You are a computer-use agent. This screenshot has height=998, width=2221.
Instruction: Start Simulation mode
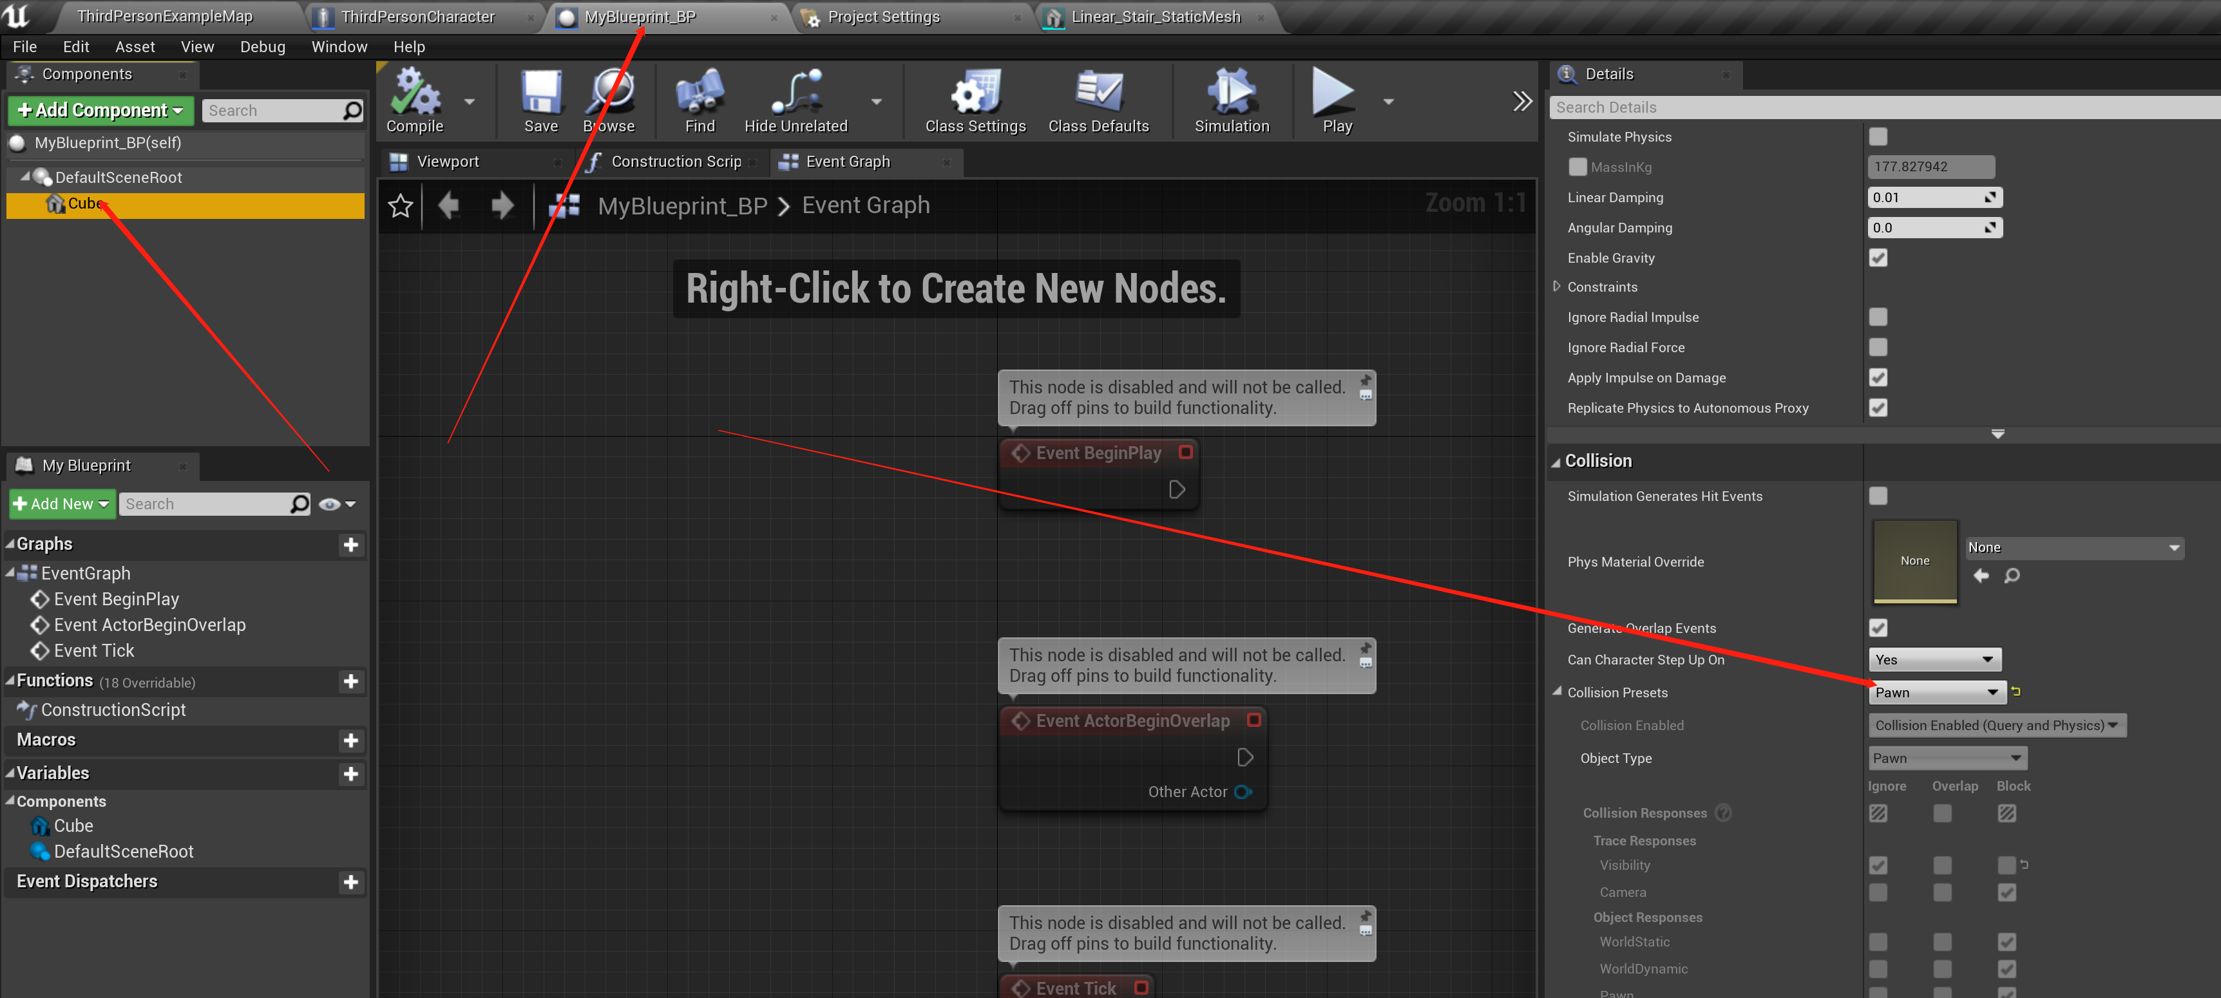pyautogui.click(x=1231, y=101)
